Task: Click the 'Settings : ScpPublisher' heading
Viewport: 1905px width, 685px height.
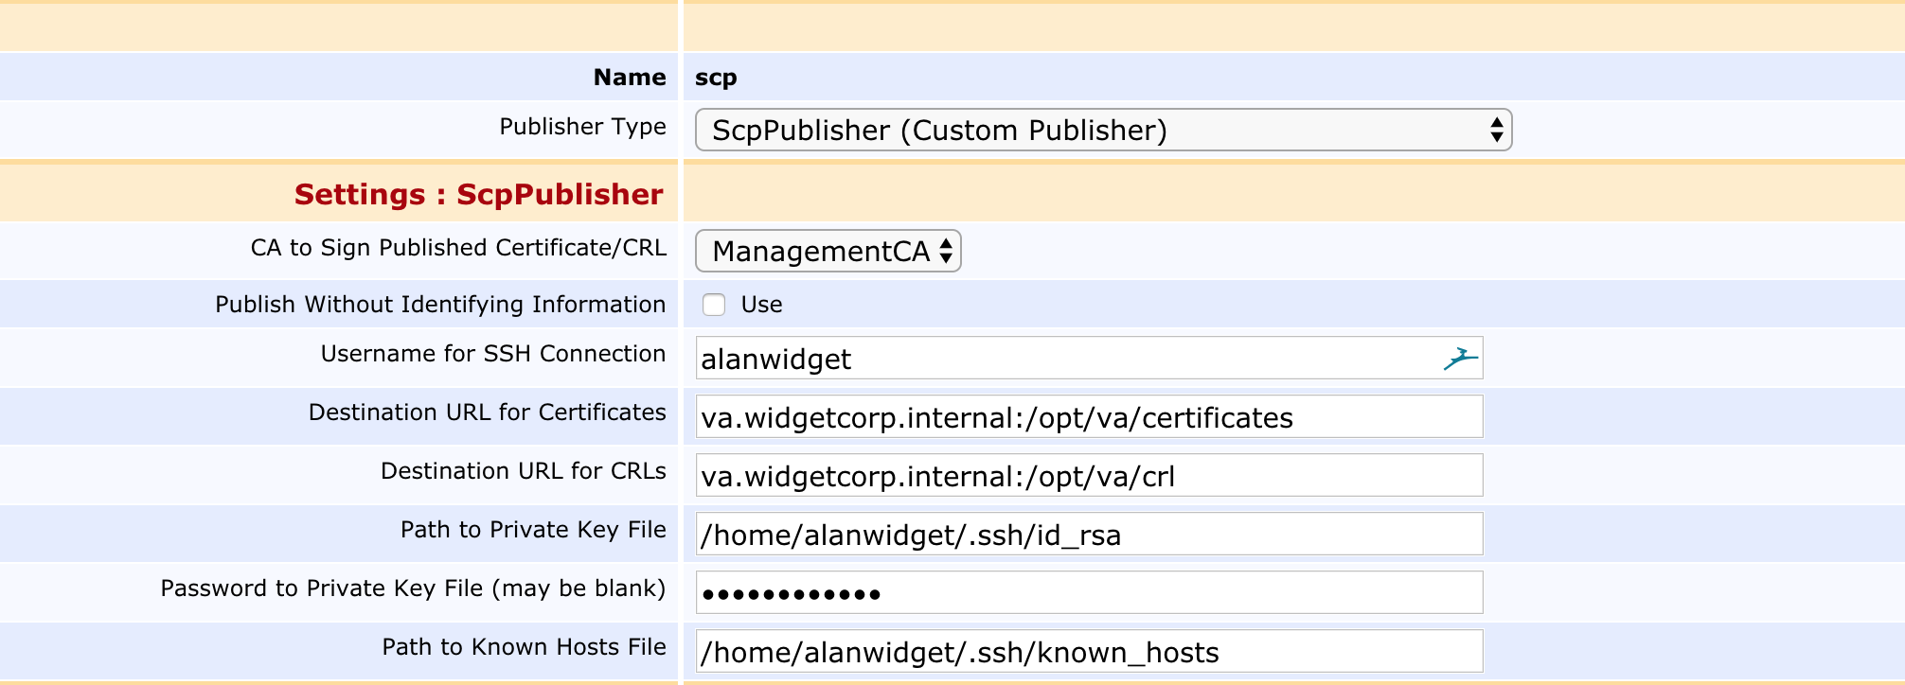Action: coord(478,195)
